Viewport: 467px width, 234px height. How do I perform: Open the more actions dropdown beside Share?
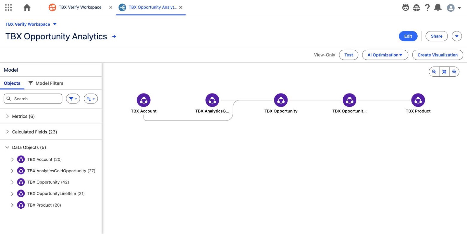(x=457, y=36)
